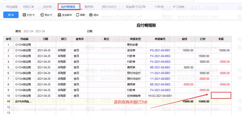Select the 手工核销 tab
Viewport: 242px width, 115px height.
(178, 6)
